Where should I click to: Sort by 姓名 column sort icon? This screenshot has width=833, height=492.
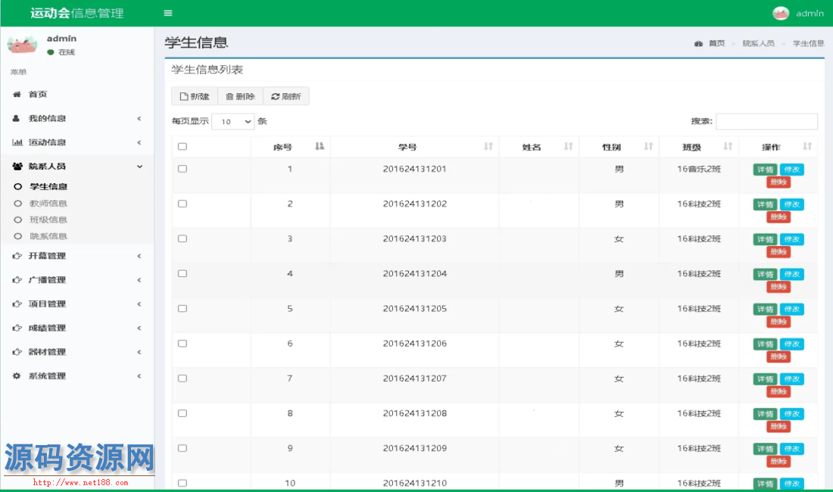pos(568,147)
